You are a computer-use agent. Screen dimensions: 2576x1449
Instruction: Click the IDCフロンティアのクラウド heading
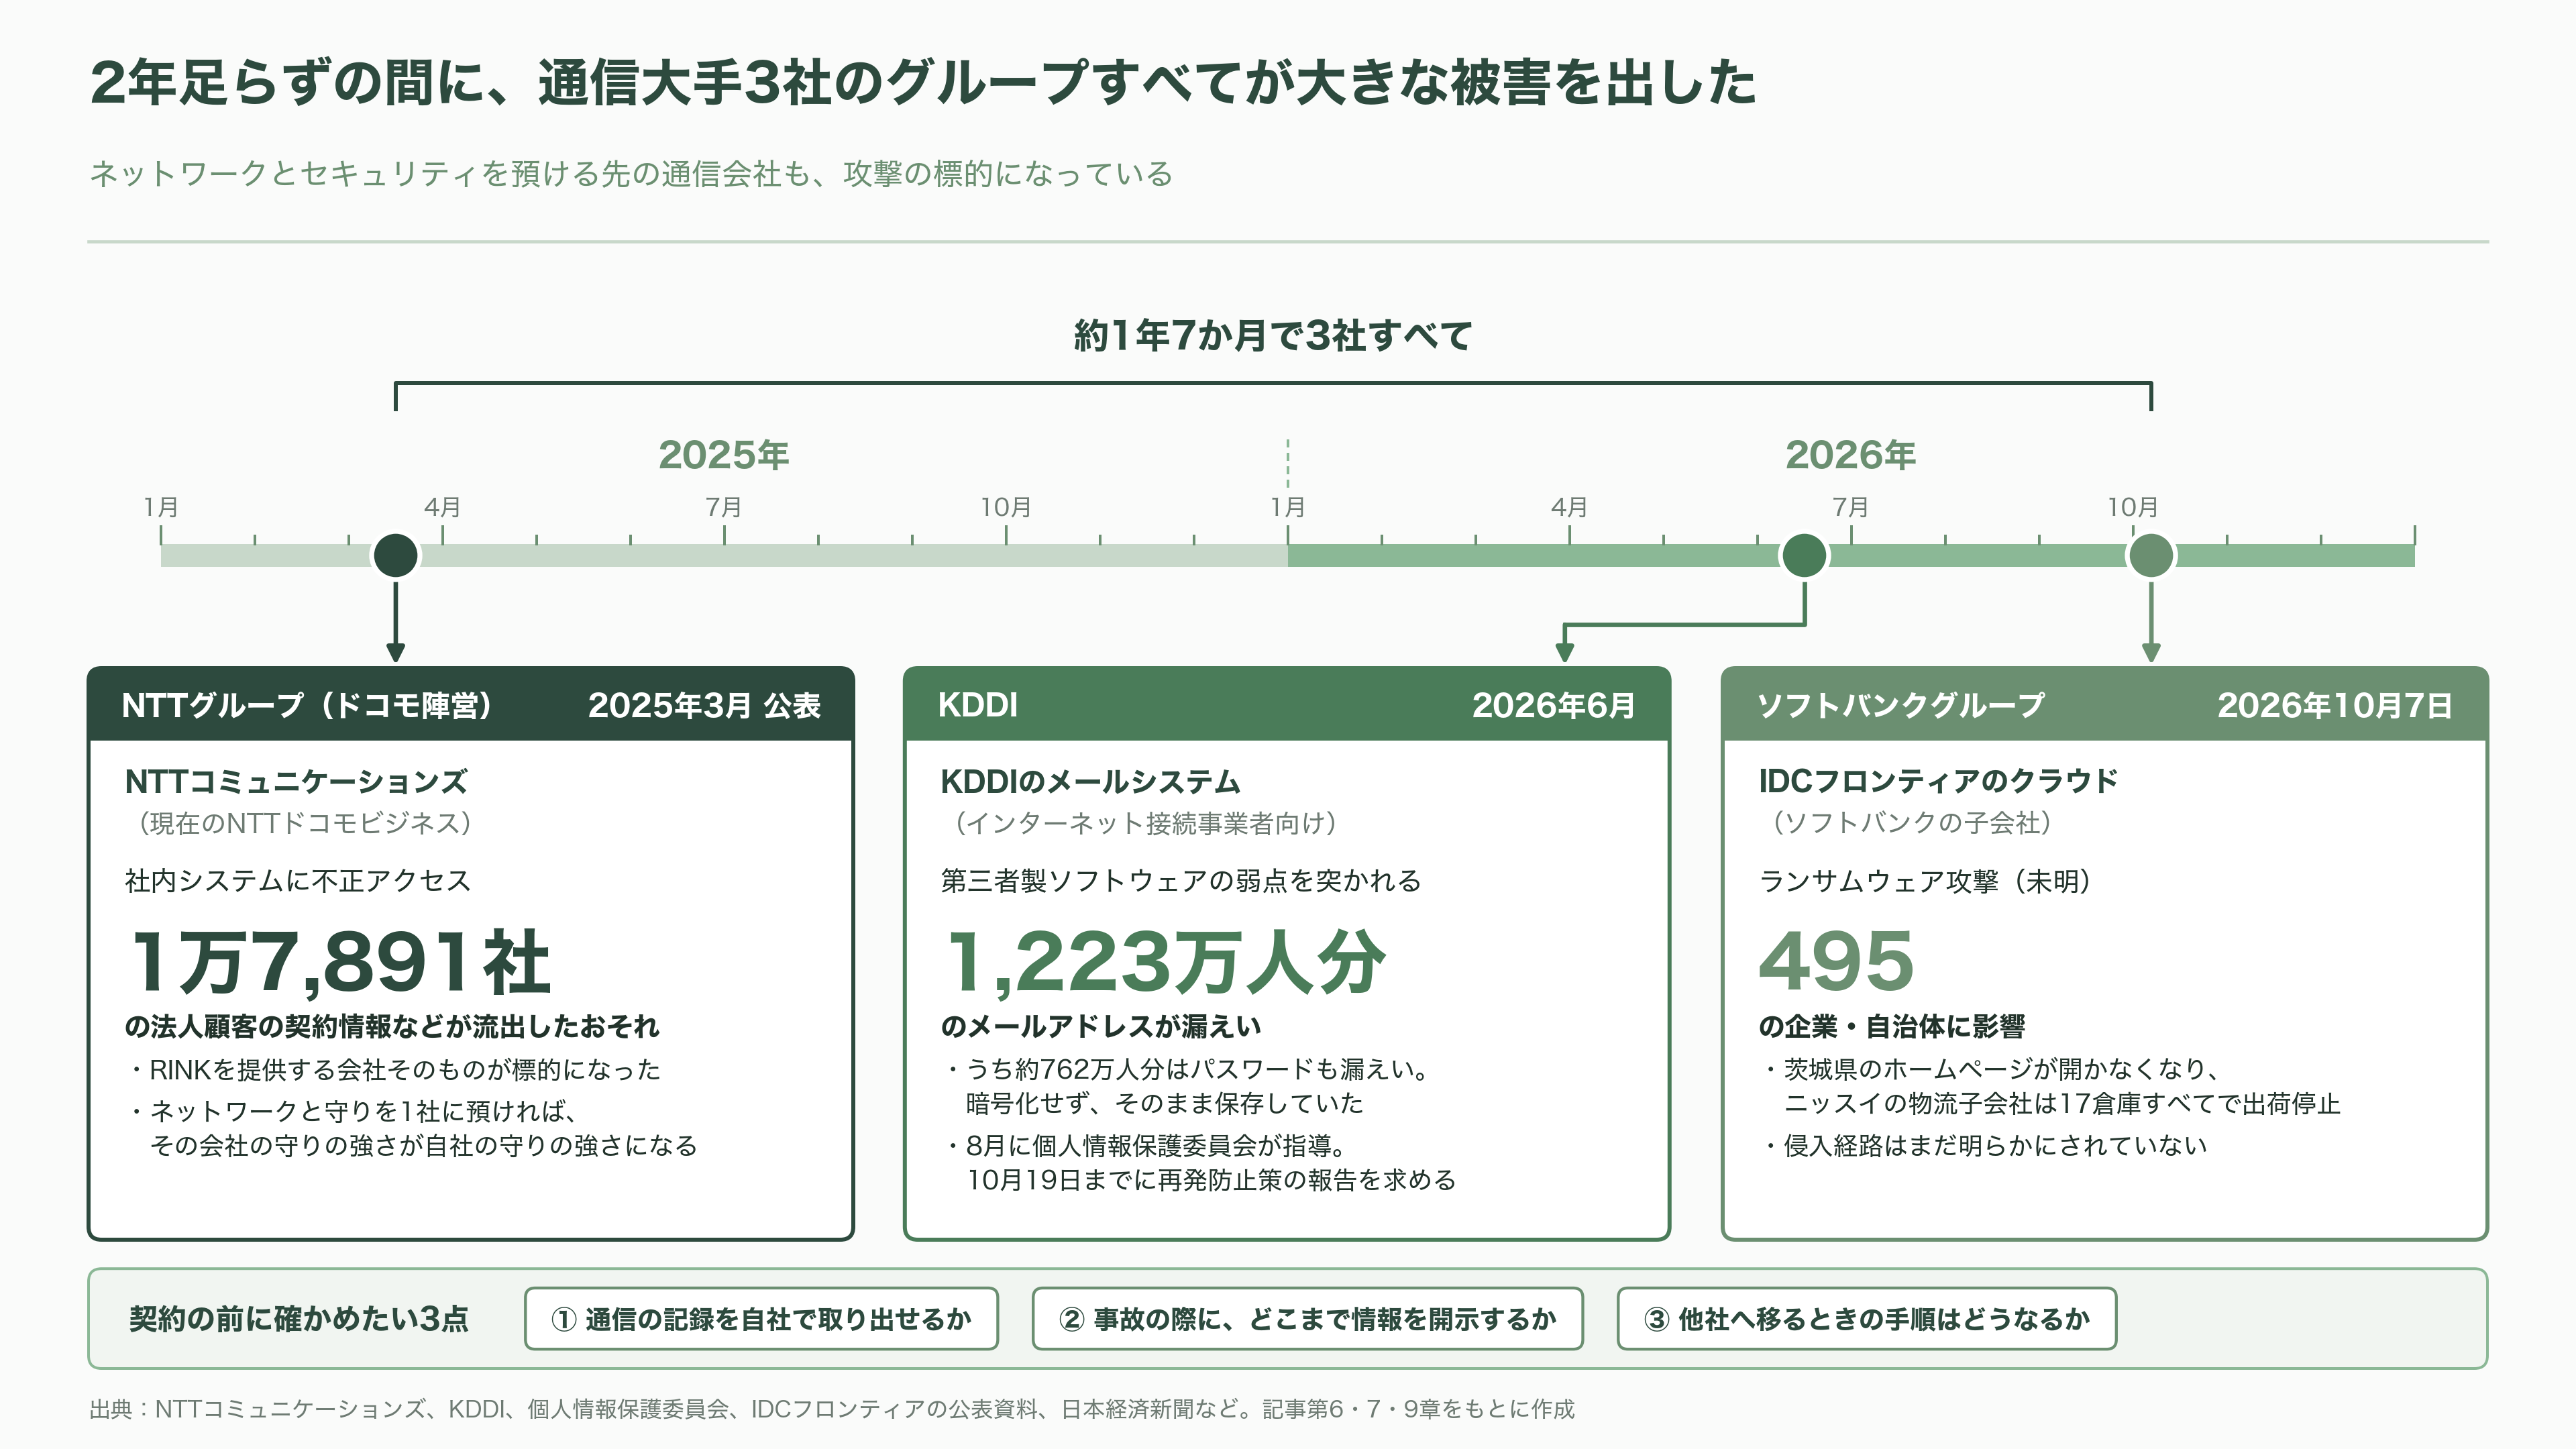click(x=1938, y=780)
